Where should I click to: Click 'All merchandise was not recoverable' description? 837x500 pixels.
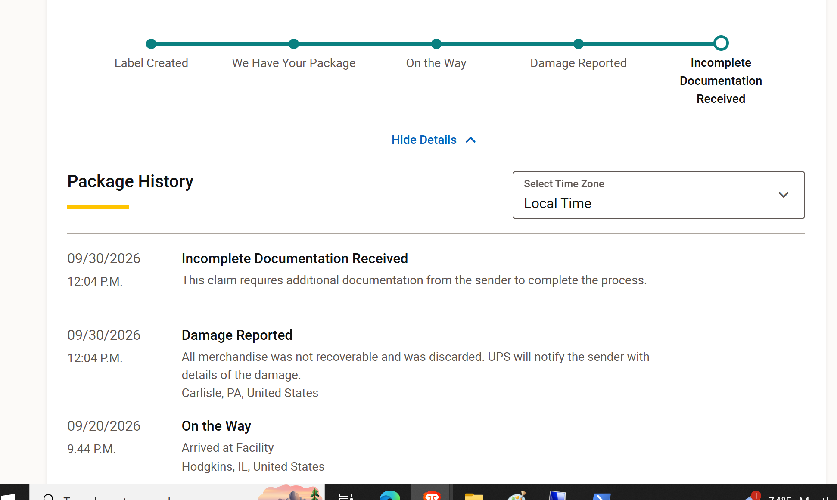[x=416, y=366]
